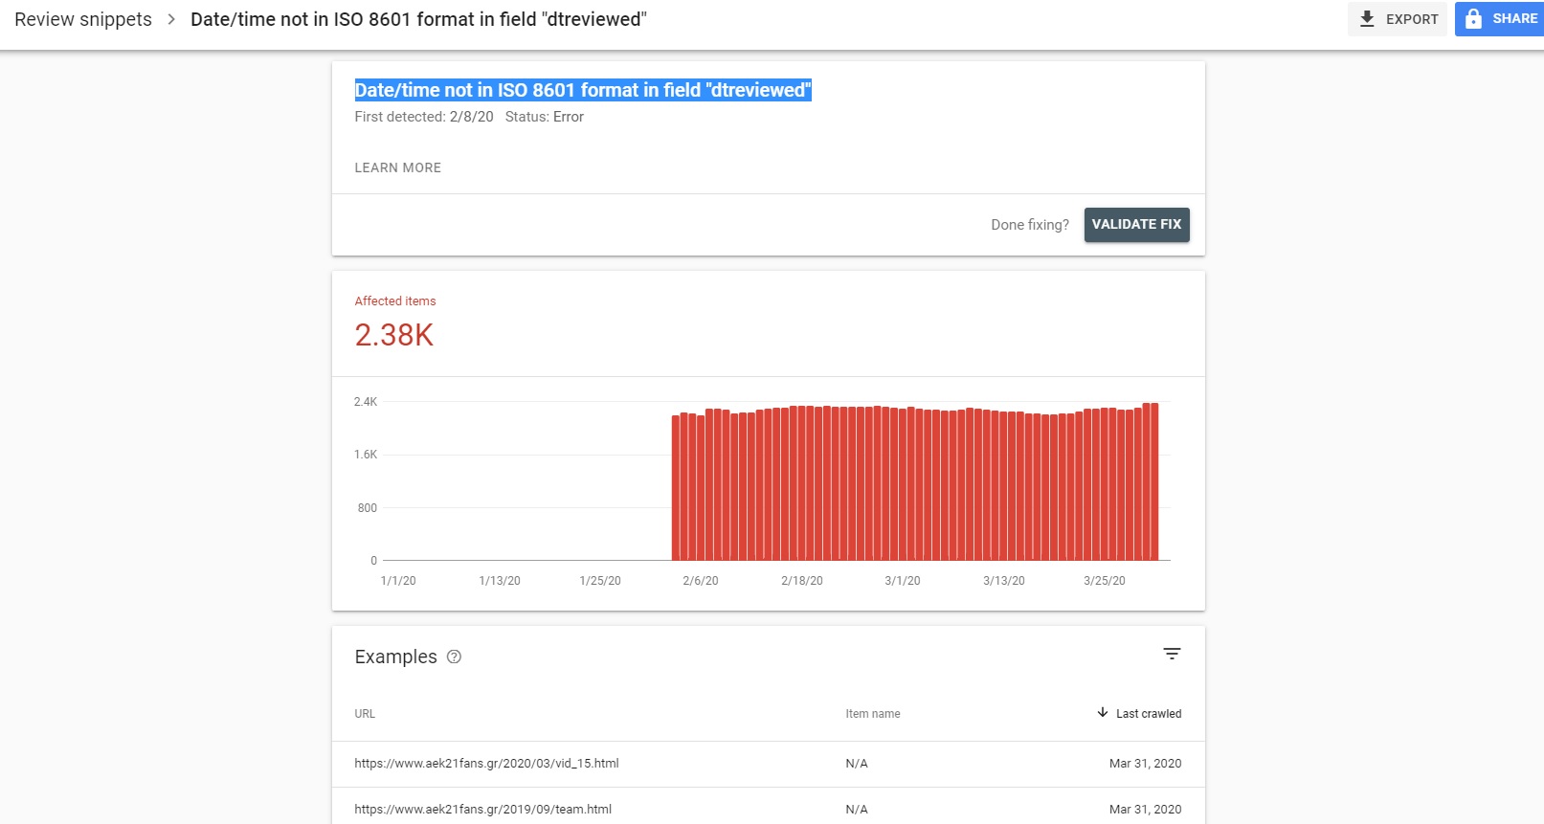Click the VALIDATE FIX button
Image resolution: width=1544 pixels, height=824 pixels.
coord(1136,225)
